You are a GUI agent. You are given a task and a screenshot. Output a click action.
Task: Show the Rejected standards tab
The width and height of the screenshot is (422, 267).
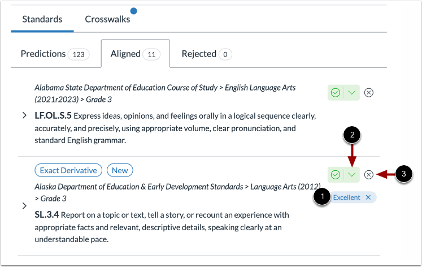(x=206, y=54)
